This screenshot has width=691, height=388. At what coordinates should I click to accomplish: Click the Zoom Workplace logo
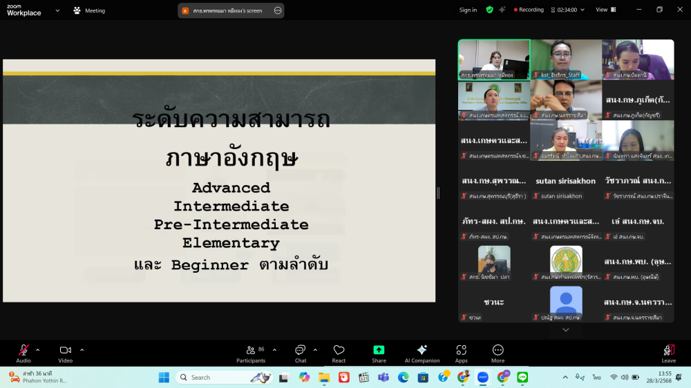point(23,10)
